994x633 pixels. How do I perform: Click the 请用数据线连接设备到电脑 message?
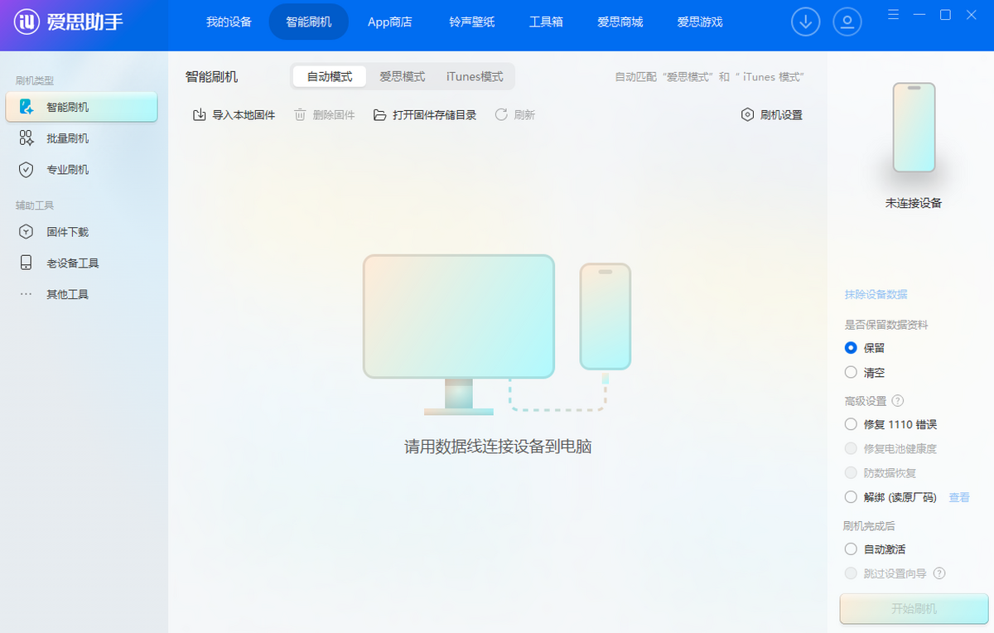click(498, 447)
